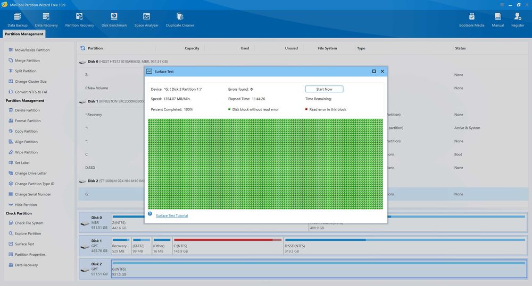Select the F:New Volume partition row
The image size is (532, 286).
coord(112,88)
